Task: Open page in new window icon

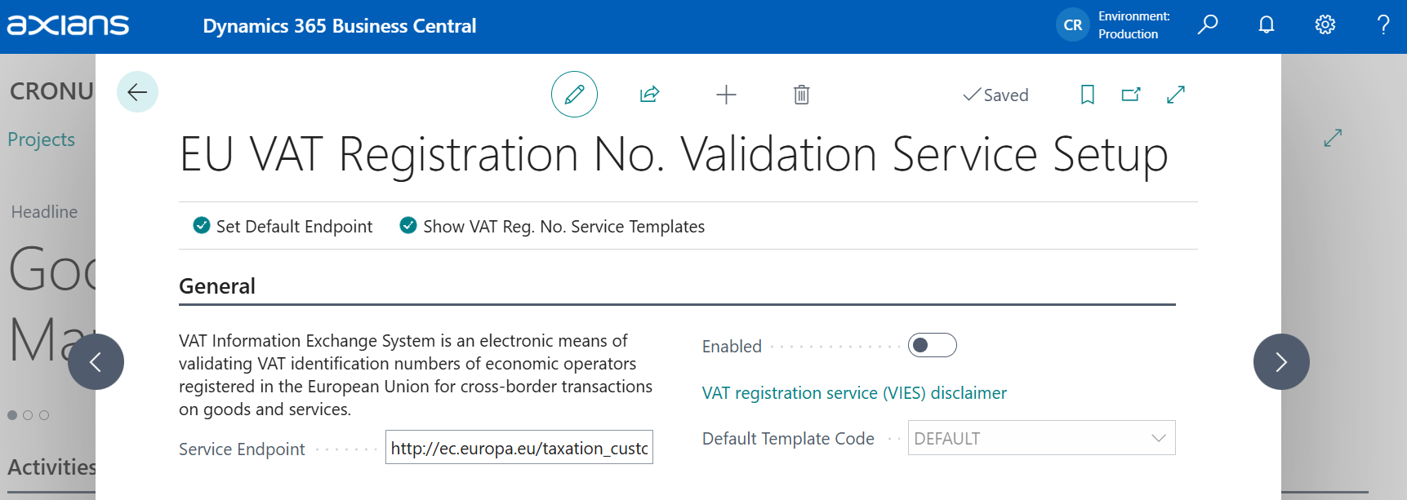Action: pos(1131,95)
